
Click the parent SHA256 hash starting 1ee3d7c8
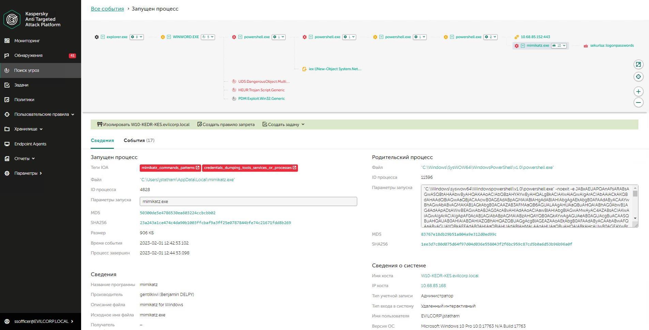(x=497, y=245)
